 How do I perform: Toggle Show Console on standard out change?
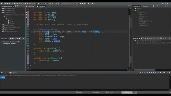pos(154,73)
